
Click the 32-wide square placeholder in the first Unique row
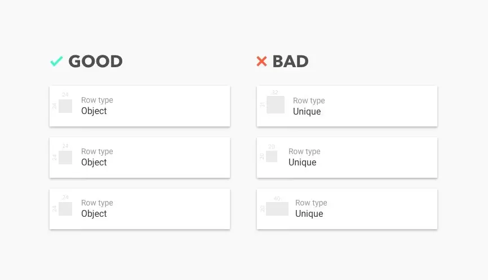tap(276, 105)
